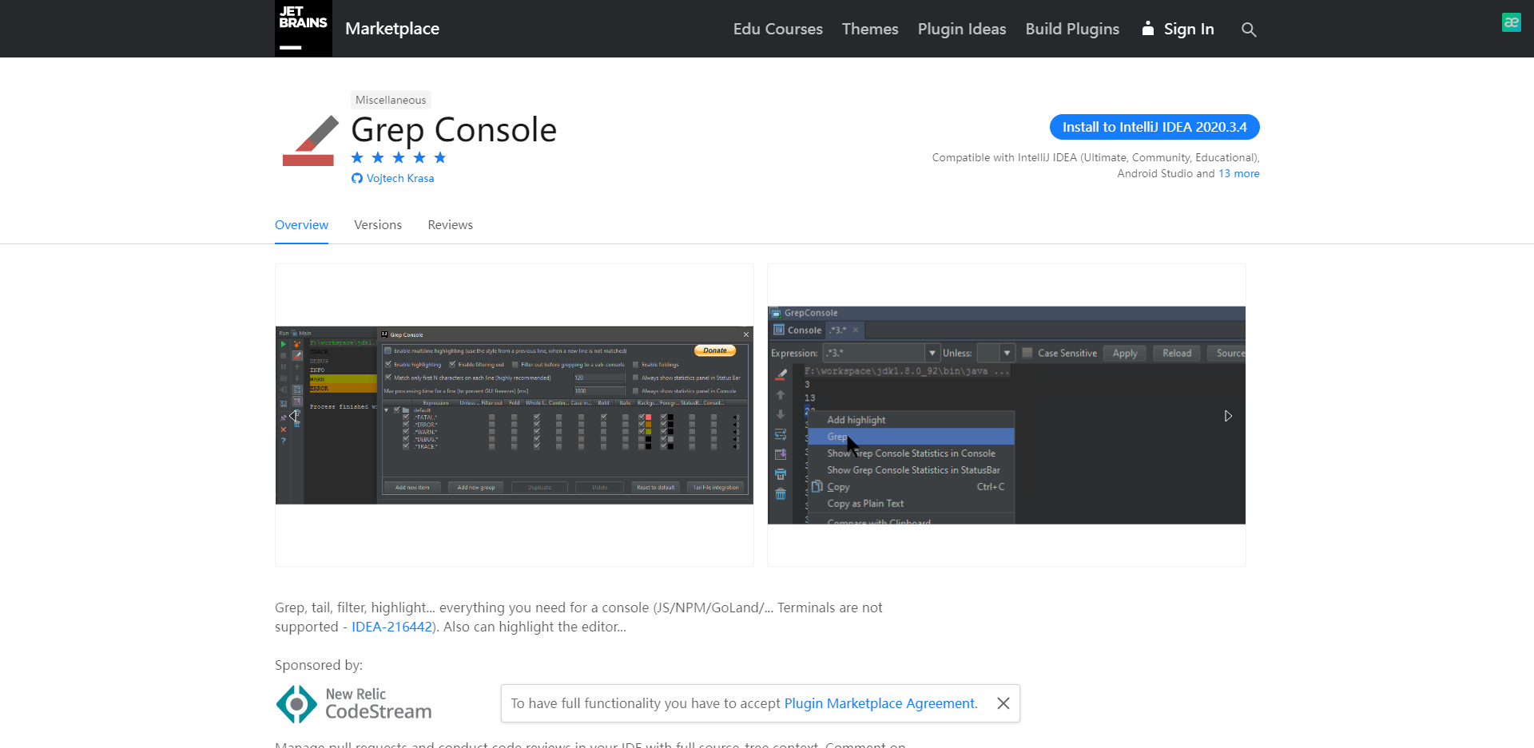Open author Vojtech Krasa link
The width and height of the screenshot is (1534, 748).
(x=400, y=178)
